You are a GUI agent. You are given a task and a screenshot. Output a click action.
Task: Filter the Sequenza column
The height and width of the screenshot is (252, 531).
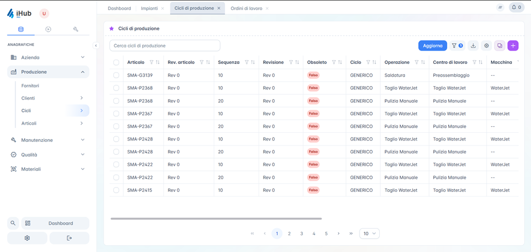tap(247, 62)
